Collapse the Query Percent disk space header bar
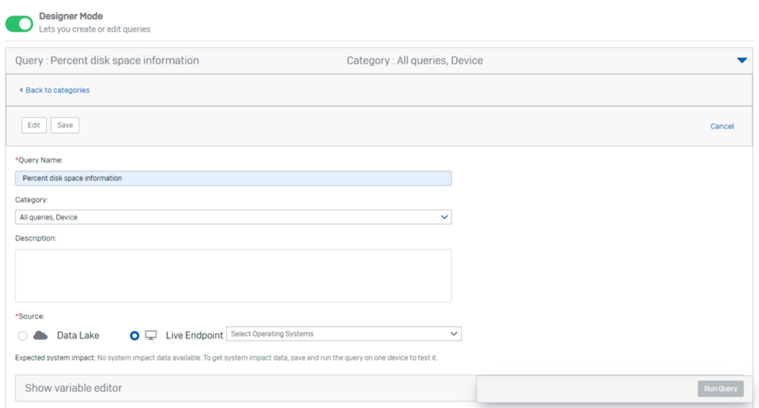 (x=379, y=61)
